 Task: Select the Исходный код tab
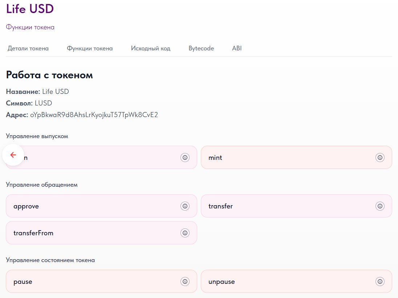pos(151,48)
